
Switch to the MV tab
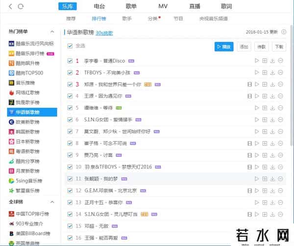163,6
